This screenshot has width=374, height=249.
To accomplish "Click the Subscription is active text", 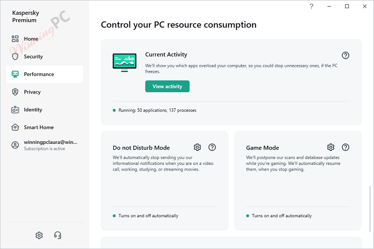I will (44, 149).
